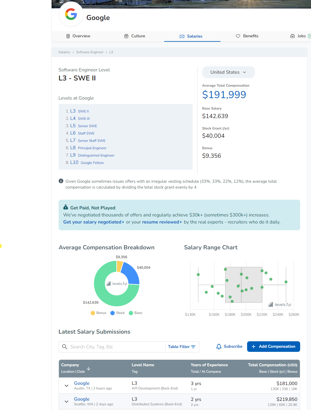311x410 pixels.
Task: Click the building icon beside Overview
Action: (68, 36)
